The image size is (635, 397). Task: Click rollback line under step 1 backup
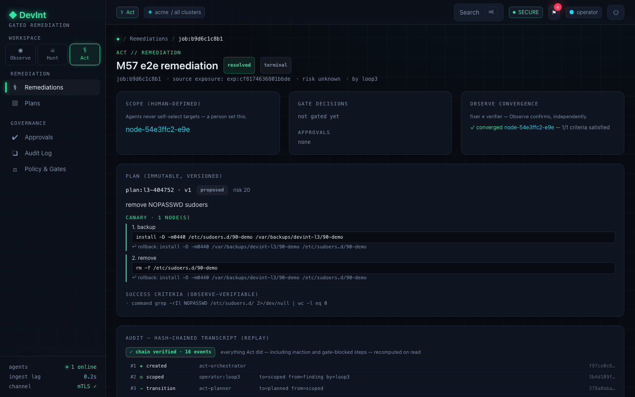click(x=249, y=247)
